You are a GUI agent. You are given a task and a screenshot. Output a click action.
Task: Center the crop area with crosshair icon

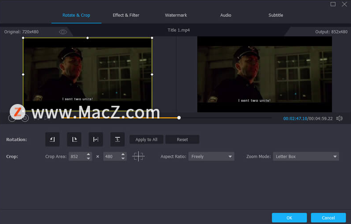(x=138, y=156)
